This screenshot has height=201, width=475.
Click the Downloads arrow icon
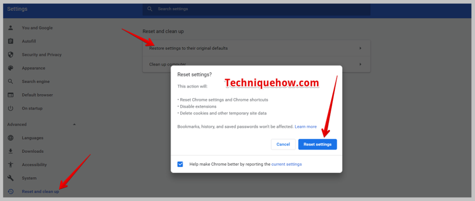[x=11, y=151]
